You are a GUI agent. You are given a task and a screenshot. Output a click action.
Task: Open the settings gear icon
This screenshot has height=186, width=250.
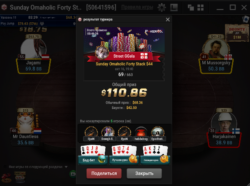(x=162, y=7)
